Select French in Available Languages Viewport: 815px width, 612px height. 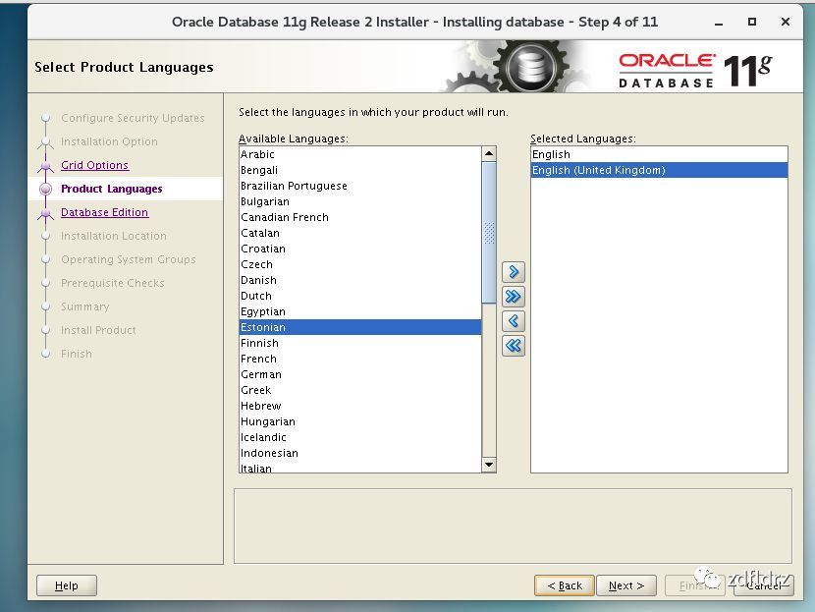tap(360, 359)
